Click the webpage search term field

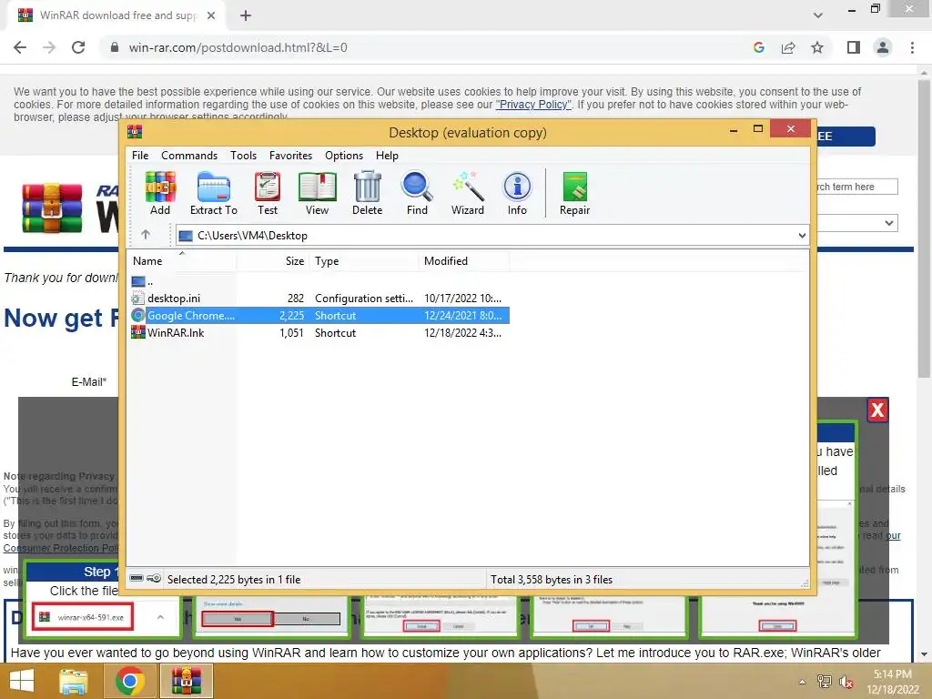pyautogui.click(x=856, y=187)
